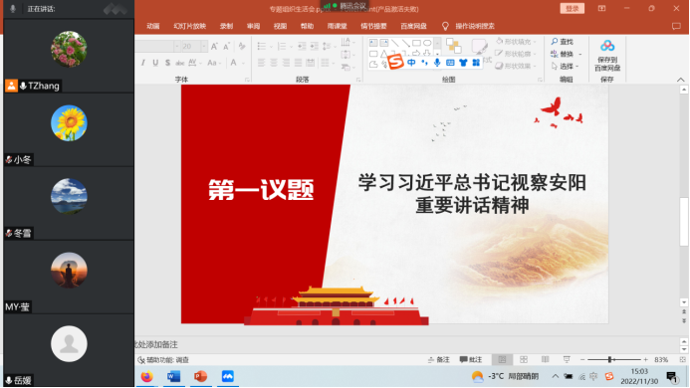Open the Review (审阅) ribbon tab
Viewport: 690px width, 388px height.
pyautogui.click(x=253, y=26)
